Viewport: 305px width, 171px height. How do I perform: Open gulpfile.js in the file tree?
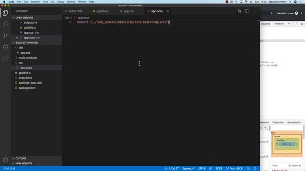click(x=24, y=73)
